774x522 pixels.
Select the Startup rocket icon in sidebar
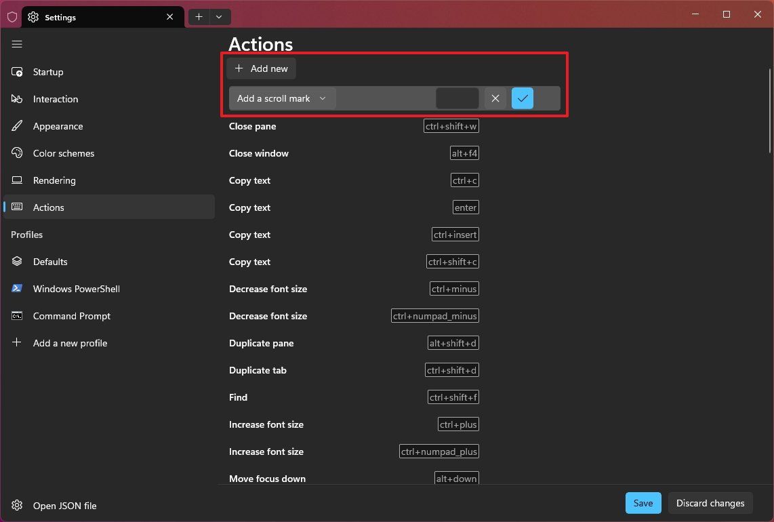(x=17, y=71)
